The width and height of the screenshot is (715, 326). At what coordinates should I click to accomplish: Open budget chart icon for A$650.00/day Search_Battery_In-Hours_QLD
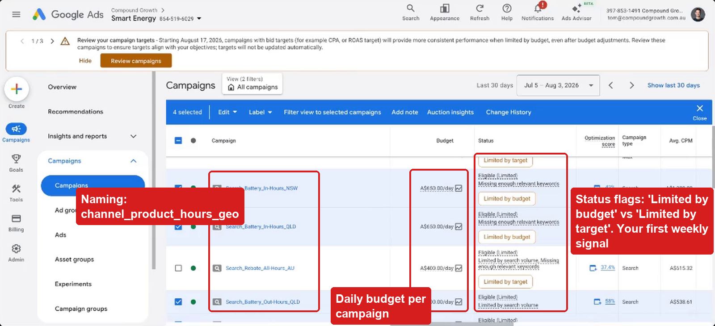point(458,226)
